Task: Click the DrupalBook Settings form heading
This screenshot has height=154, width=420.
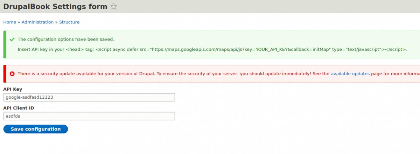Action: point(55,7)
